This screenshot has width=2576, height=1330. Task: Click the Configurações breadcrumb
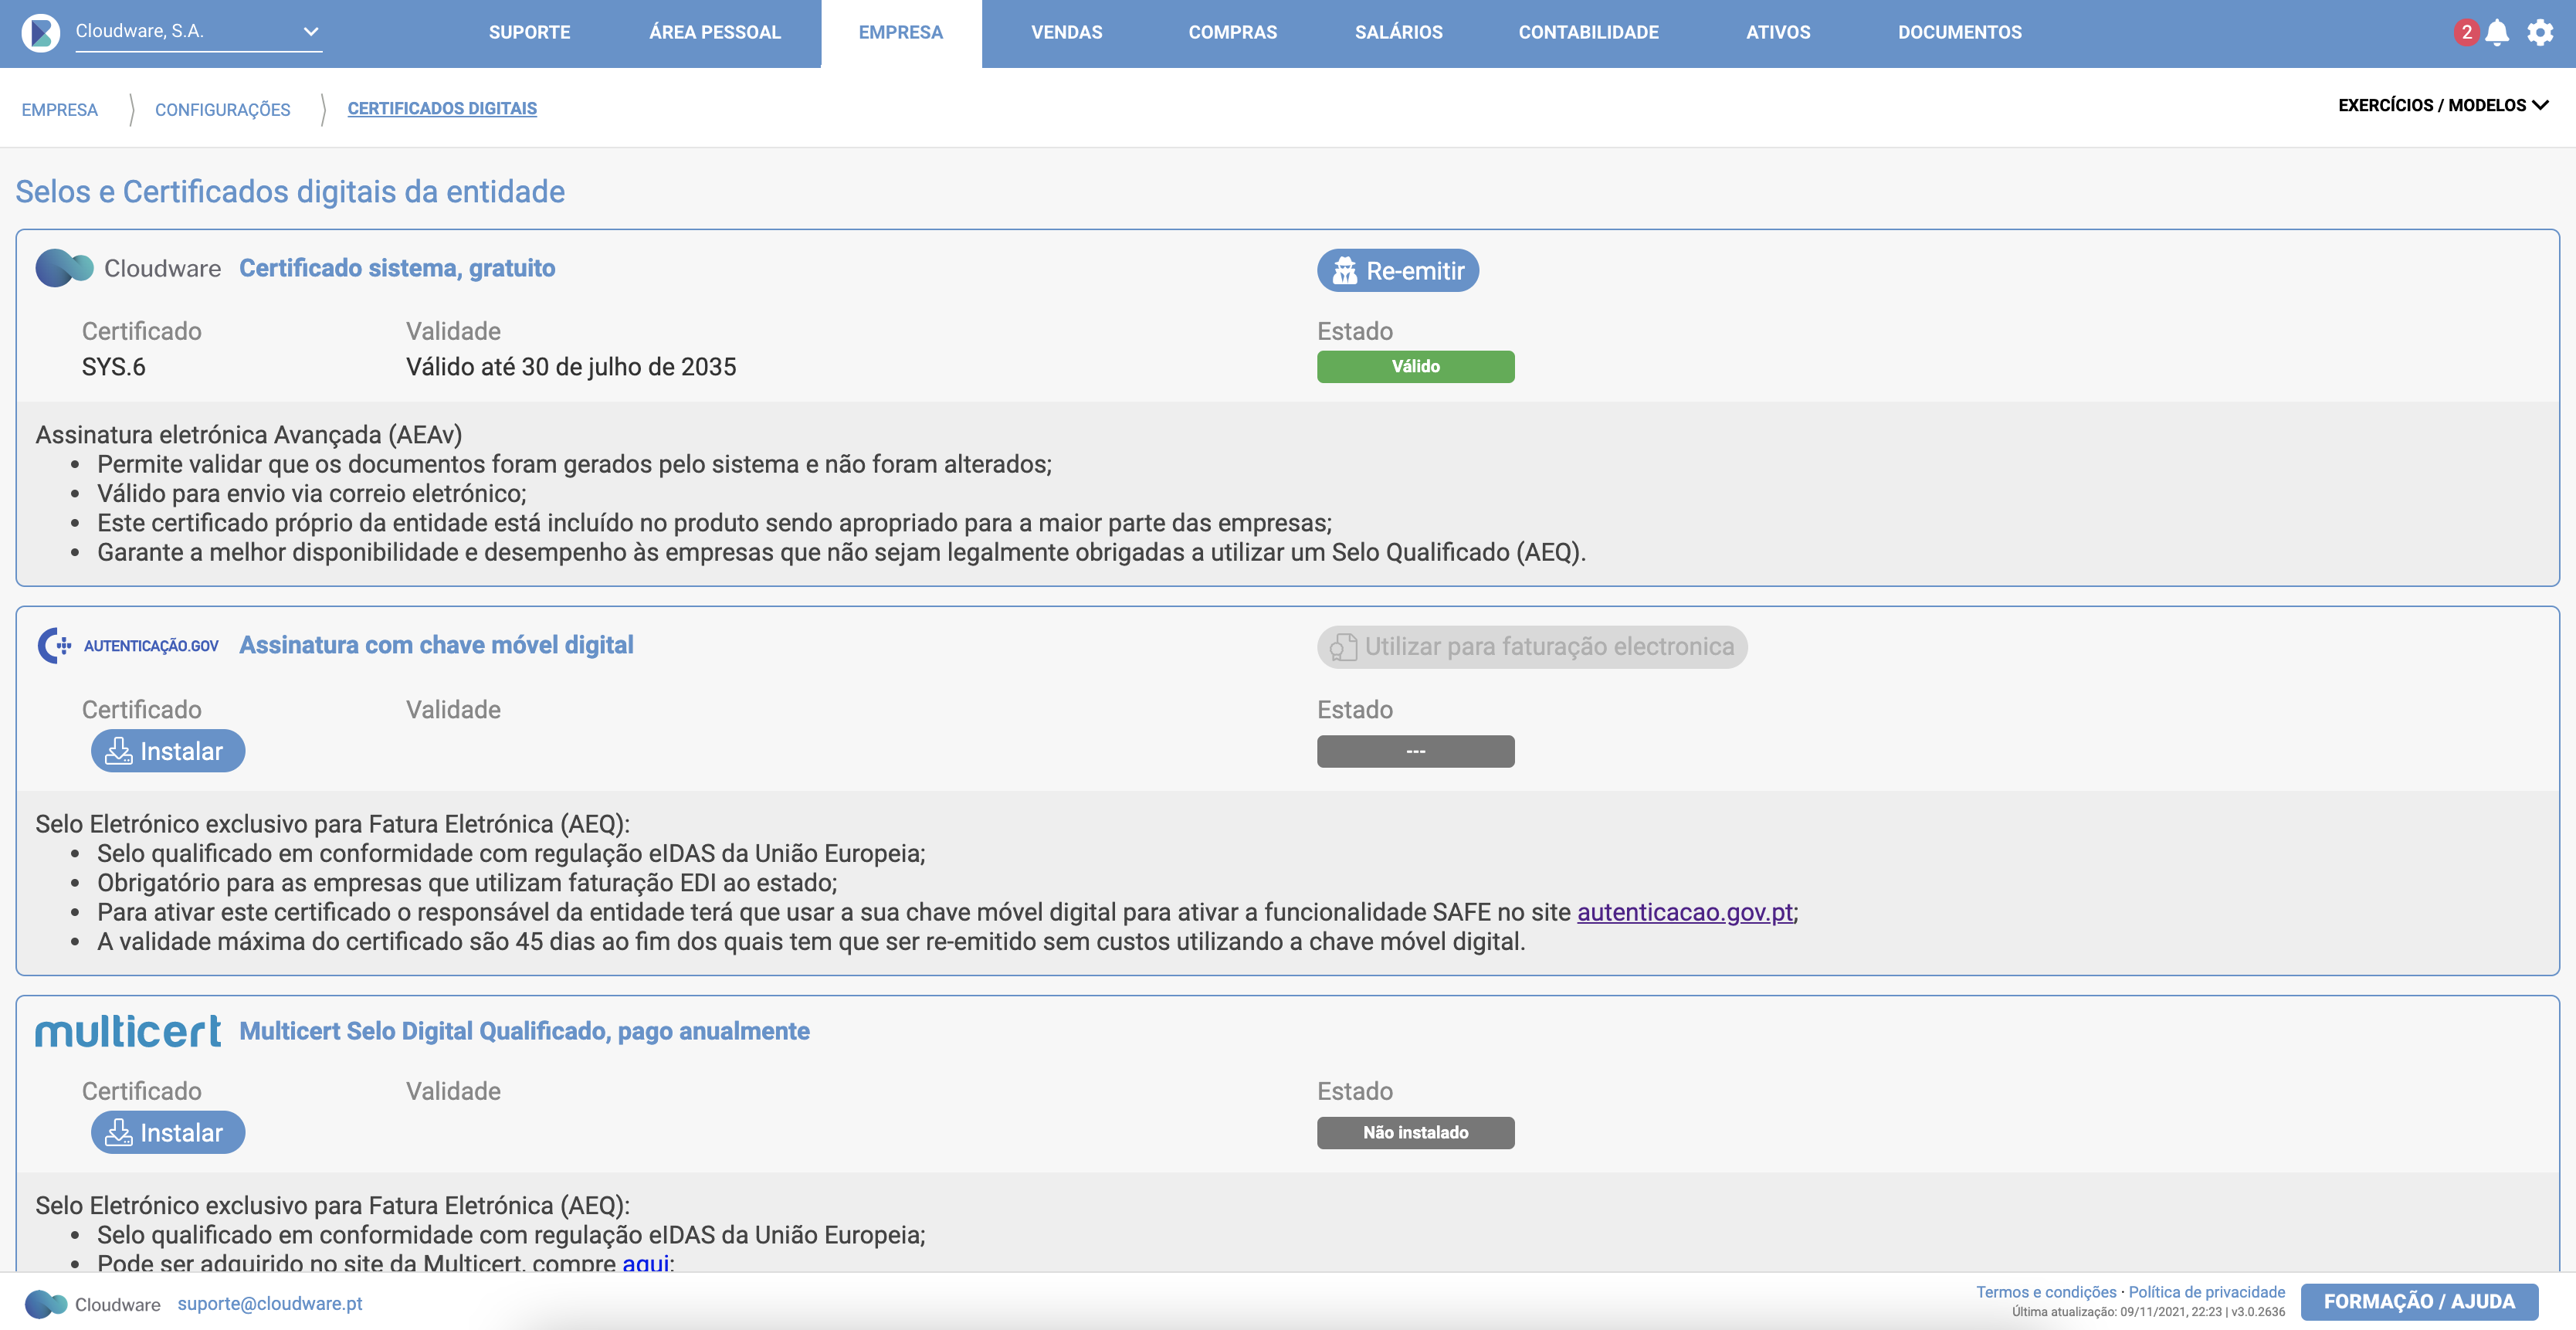pyautogui.click(x=222, y=110)
